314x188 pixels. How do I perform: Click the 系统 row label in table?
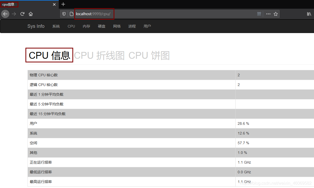coord(33,133)
